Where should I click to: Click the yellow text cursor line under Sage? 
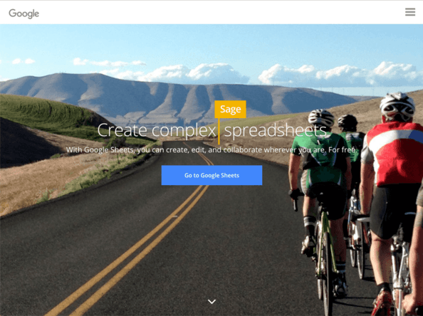point(219,131)
